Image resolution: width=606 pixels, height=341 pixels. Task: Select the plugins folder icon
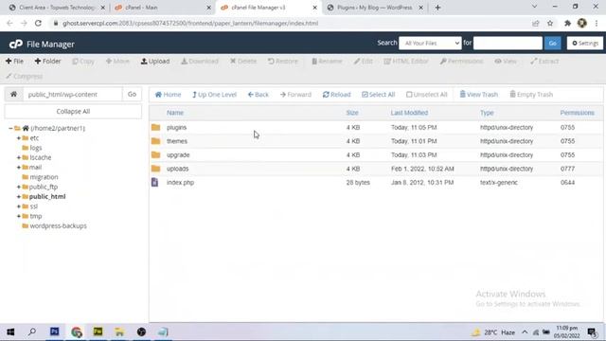coord(155,127)
